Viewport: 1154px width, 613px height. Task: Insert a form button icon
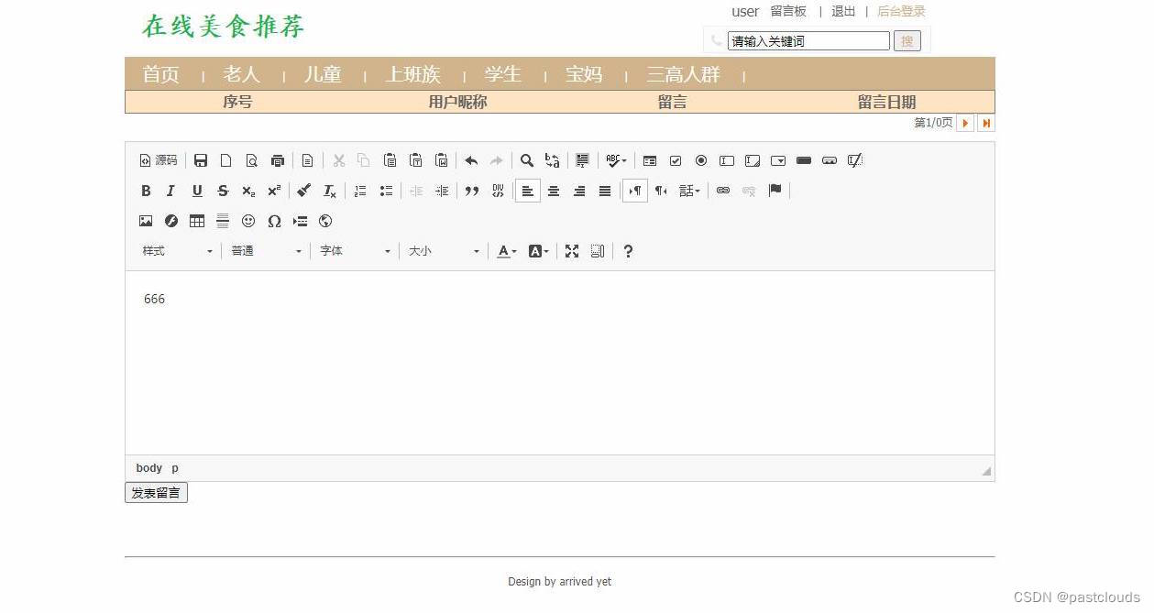(804, 160)
